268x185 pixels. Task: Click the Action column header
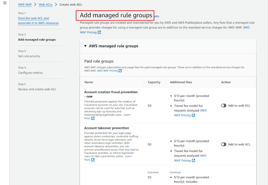click(226, 82)
